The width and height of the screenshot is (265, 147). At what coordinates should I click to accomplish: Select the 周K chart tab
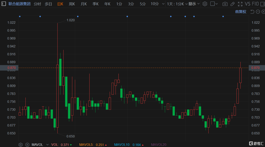tap(72, 4)
